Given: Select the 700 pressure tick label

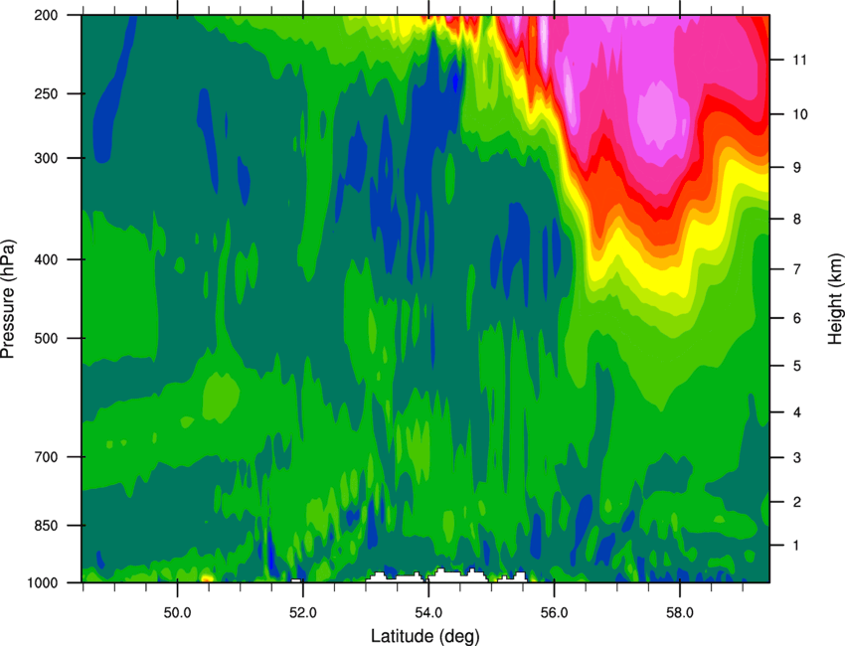Looking at the screenshot, I should tap(47, 457).
